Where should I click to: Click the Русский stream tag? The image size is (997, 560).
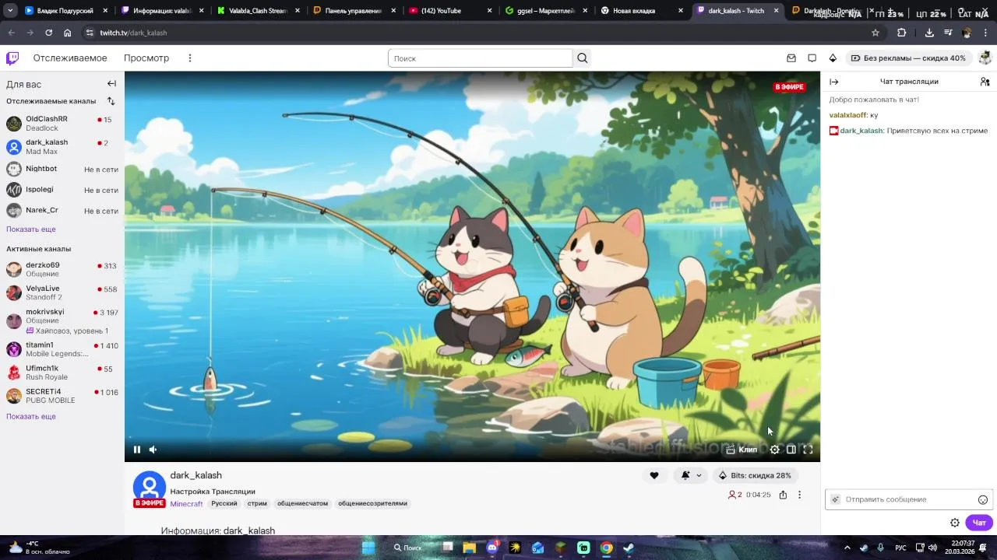tap(224, 503)
